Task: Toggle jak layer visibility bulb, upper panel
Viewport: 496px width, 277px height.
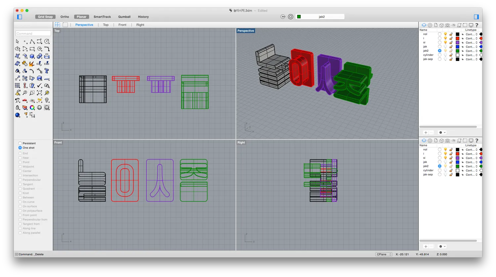Action: pos(445,47)
